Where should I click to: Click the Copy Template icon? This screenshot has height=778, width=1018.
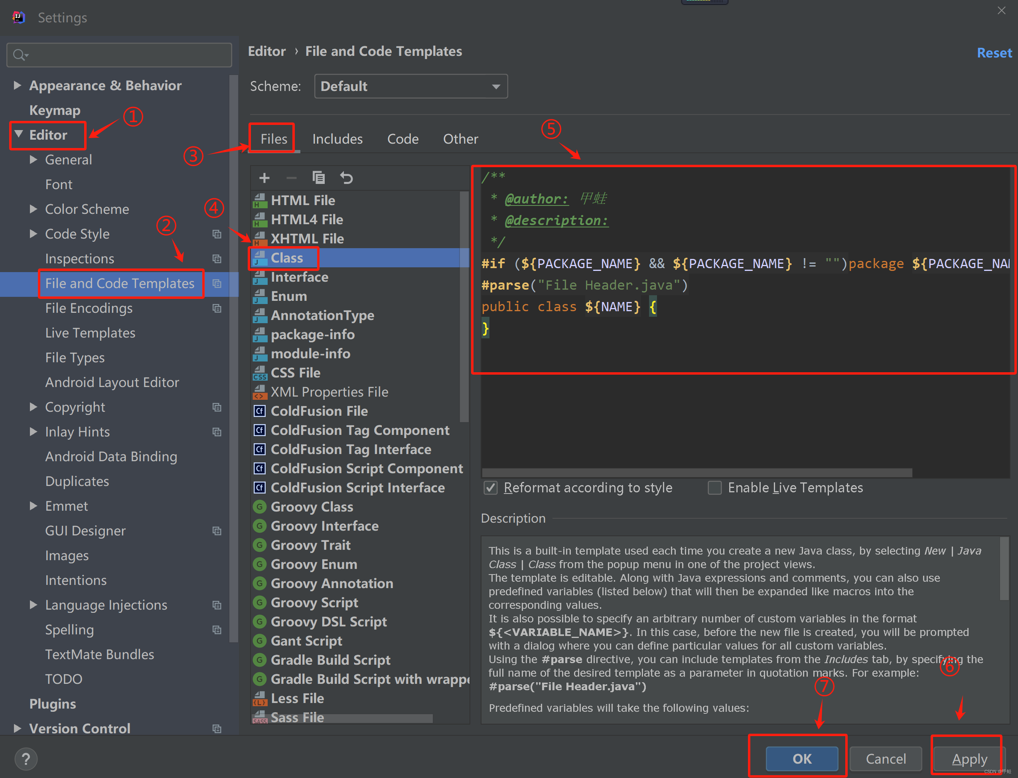tap(318, 178)
